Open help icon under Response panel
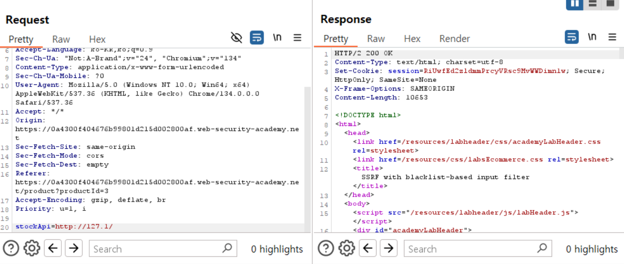The image size is (624, 264). click(326, 248)
